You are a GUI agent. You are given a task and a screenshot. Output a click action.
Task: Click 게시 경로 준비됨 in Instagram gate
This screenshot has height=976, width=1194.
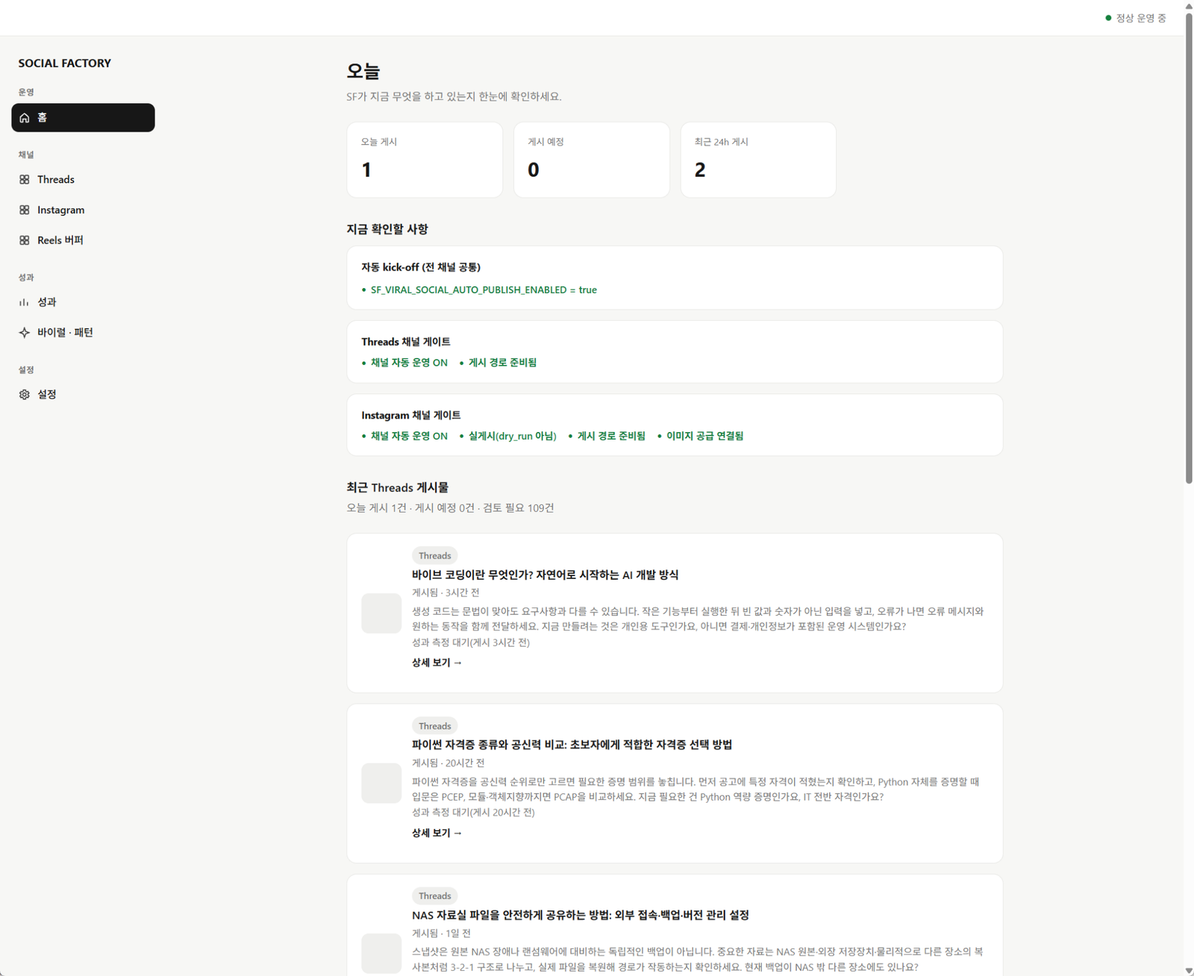click(x=611, y=436)
